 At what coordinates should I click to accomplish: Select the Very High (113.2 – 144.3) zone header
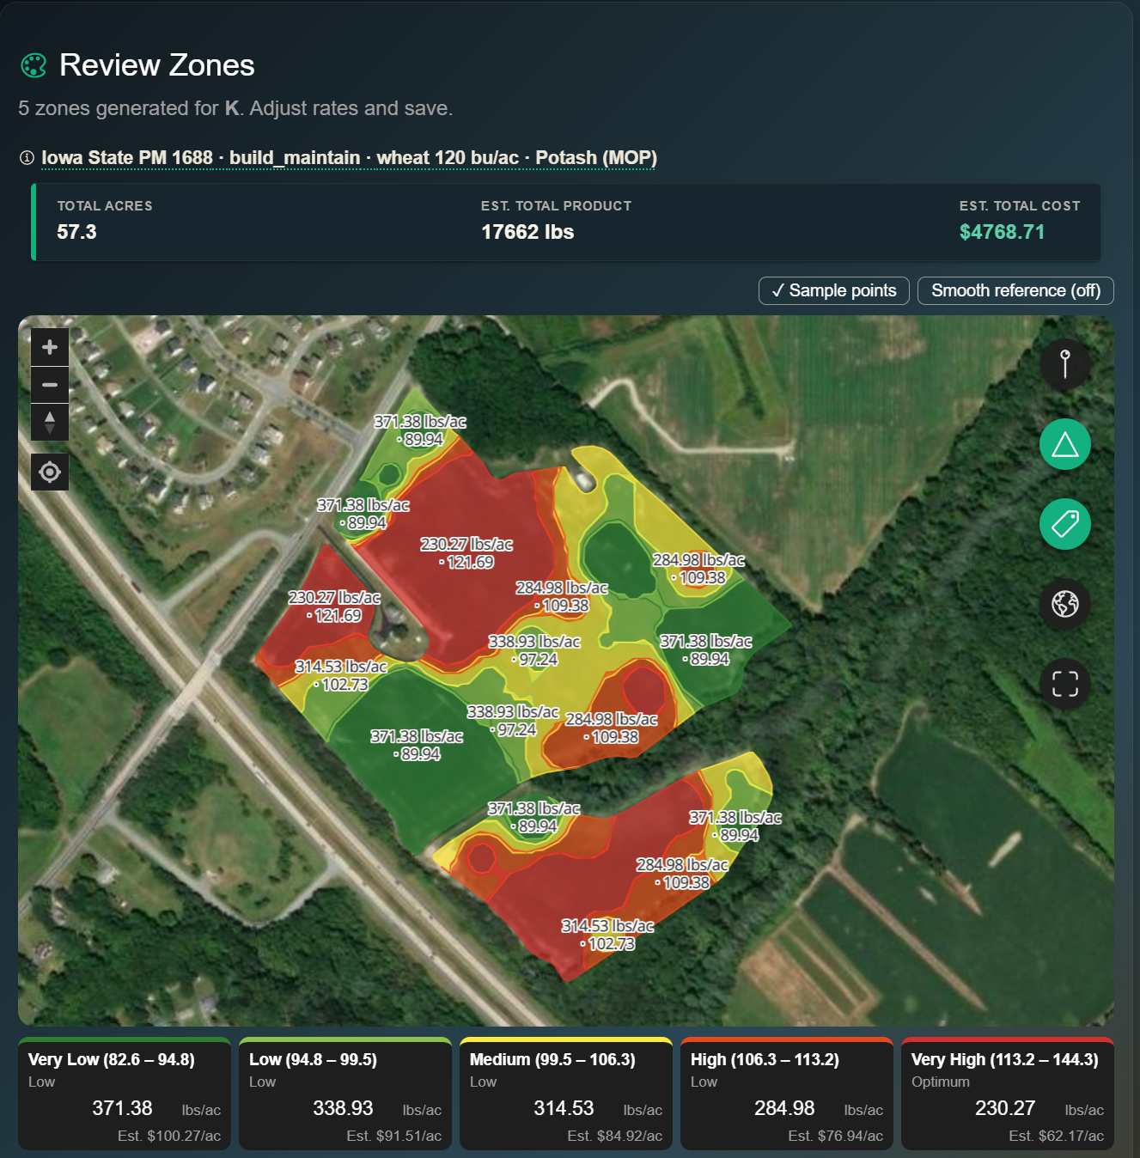click(1005, 1059)
